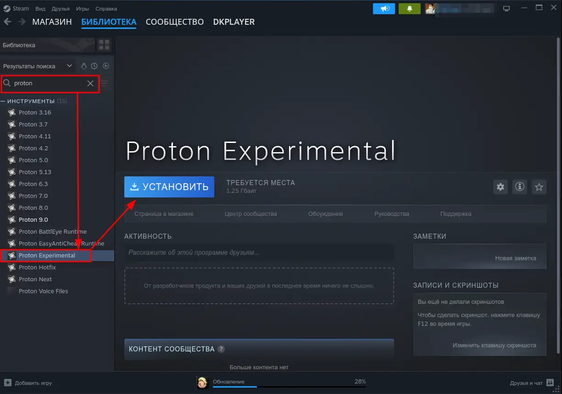Focus the library search field
This screenshot has width=562, height=394.
pos(50,83)
